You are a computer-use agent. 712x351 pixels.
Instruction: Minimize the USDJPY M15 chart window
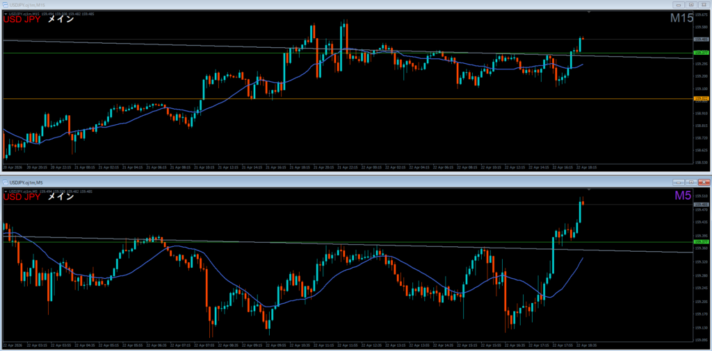680,5
